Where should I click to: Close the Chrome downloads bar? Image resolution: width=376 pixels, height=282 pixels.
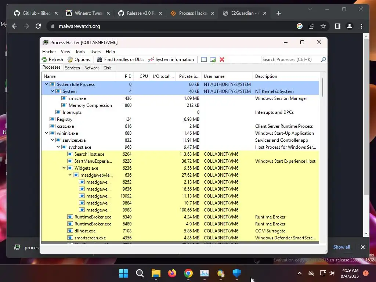coord(362,247)
